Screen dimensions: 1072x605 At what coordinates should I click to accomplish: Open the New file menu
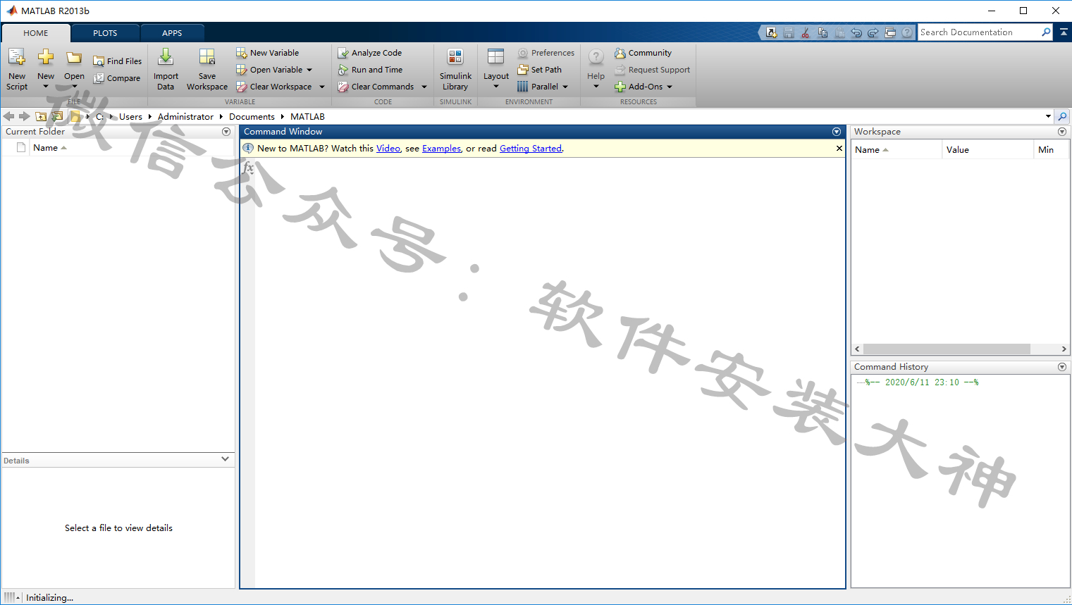pos(46,69)
